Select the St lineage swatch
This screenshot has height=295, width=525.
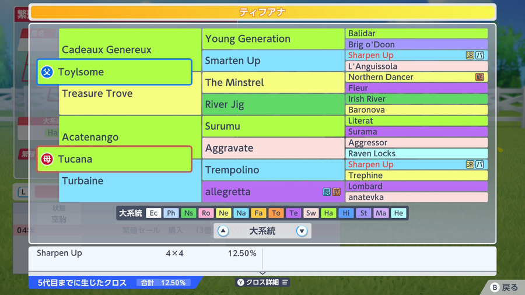363,213
